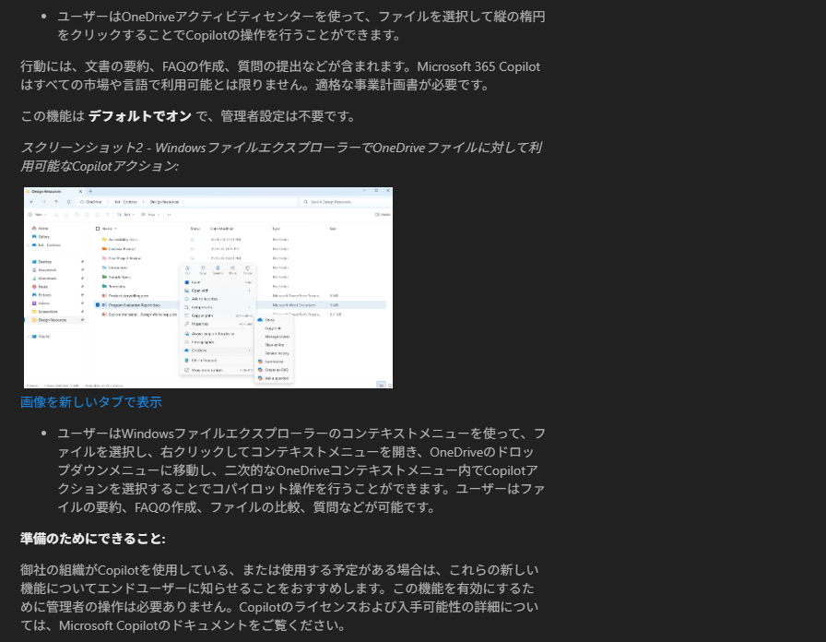
Task: Uncheck the Program Evaluation Report file checkbox
Action: pyautogui.click(x=98, y=304)
